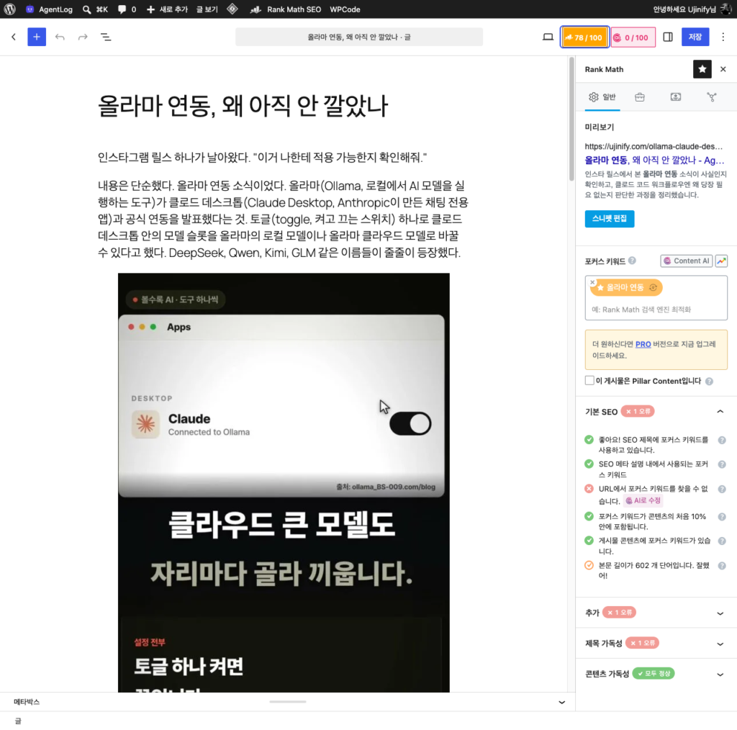Open the command palette document title bar
The height and width of the screenshot is (730, 737).
(359, 37)
